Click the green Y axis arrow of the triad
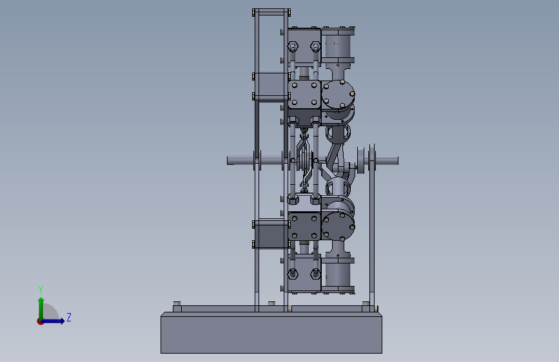This screenshot has width=559, height=362. click(41, 309)
